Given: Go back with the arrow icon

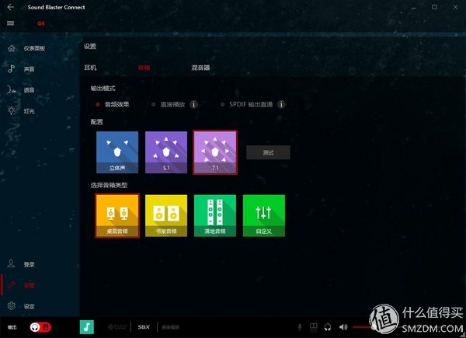Looking at the screenshot, I should tap(10, 7).
